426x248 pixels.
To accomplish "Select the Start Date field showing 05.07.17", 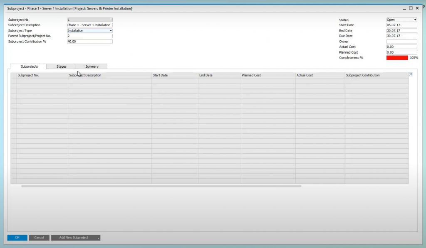I will [401, 25].
